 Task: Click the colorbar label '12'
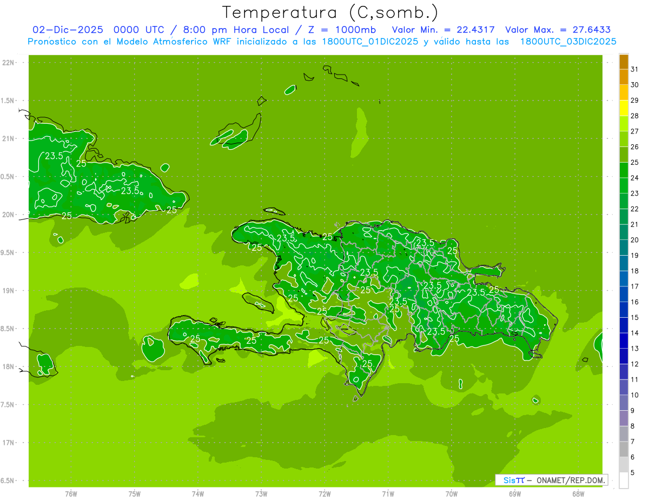(x=634, y=364)
